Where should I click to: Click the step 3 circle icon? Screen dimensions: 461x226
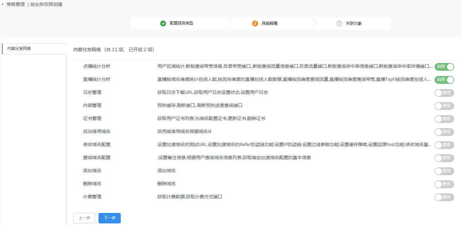(x=339, y=23)
